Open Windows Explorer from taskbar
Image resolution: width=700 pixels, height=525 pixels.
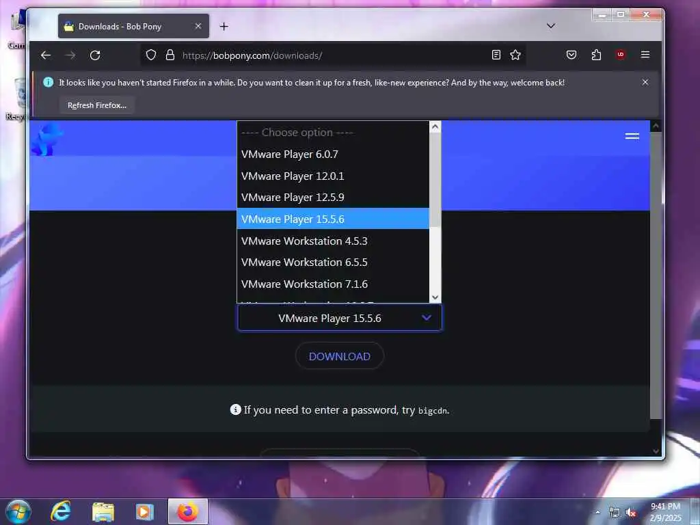point(103,512)
